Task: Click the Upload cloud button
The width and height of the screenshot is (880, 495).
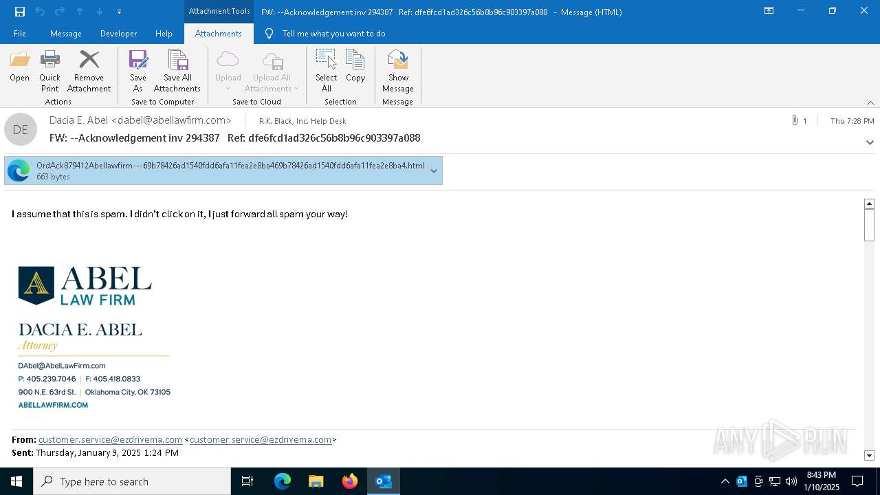Action: click(x=228, y=70)
